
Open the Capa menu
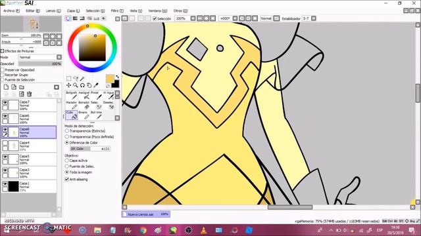click(73, 10)
